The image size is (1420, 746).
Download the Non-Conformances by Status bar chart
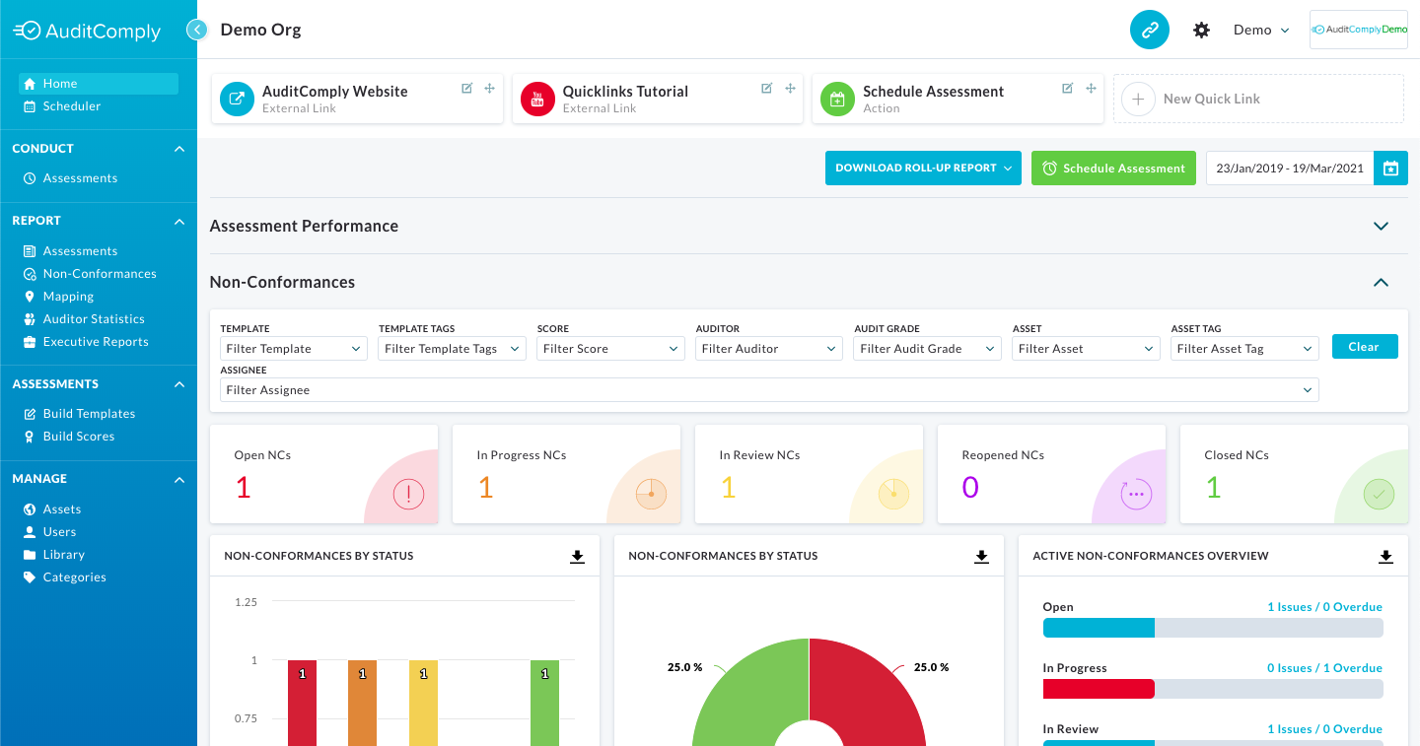578,557
